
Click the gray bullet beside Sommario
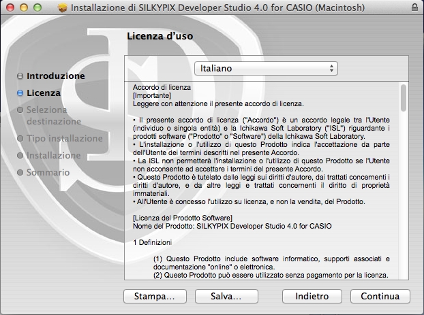point(20,172)
